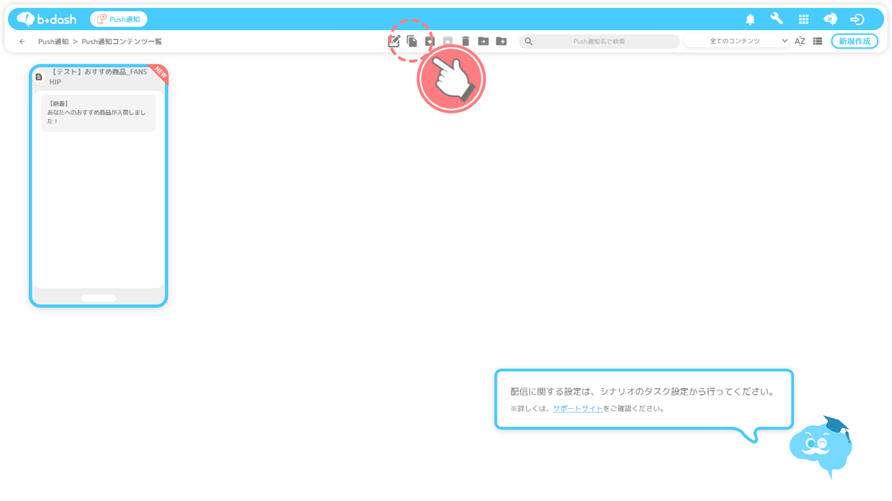Click Push通知 in the breadcrumb

tap(53, 42)
